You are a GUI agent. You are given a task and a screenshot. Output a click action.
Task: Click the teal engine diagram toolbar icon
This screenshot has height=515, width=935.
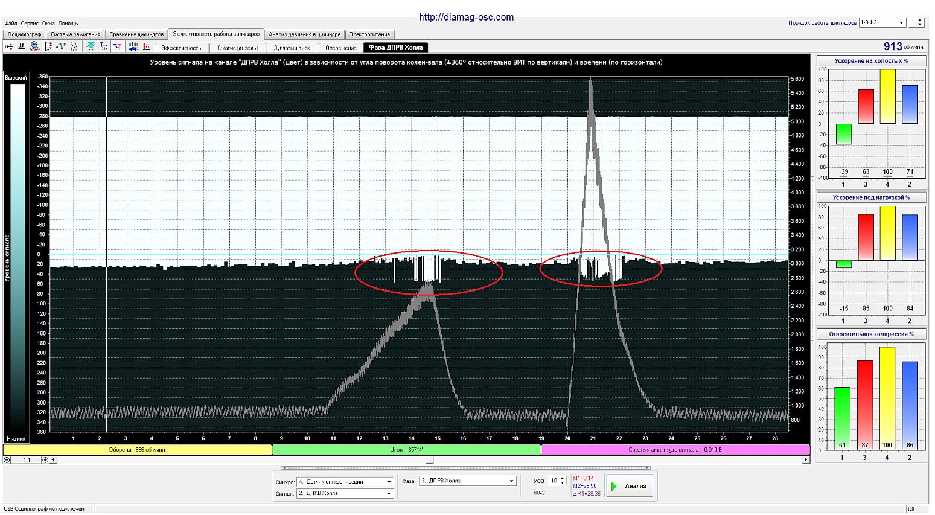click(x=91, y=46)
